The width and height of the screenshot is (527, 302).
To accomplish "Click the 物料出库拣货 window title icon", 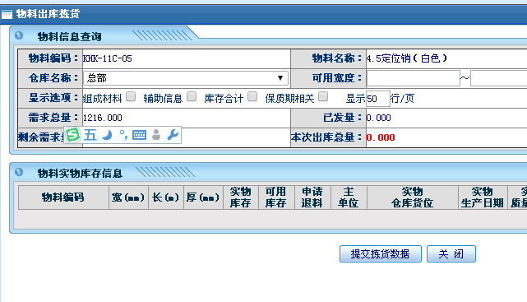I will [x=7, y=14].
